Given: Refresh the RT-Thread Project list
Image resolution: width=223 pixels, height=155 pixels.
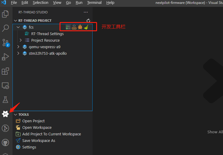Looking at the screenshot, I should coord(88,21).
